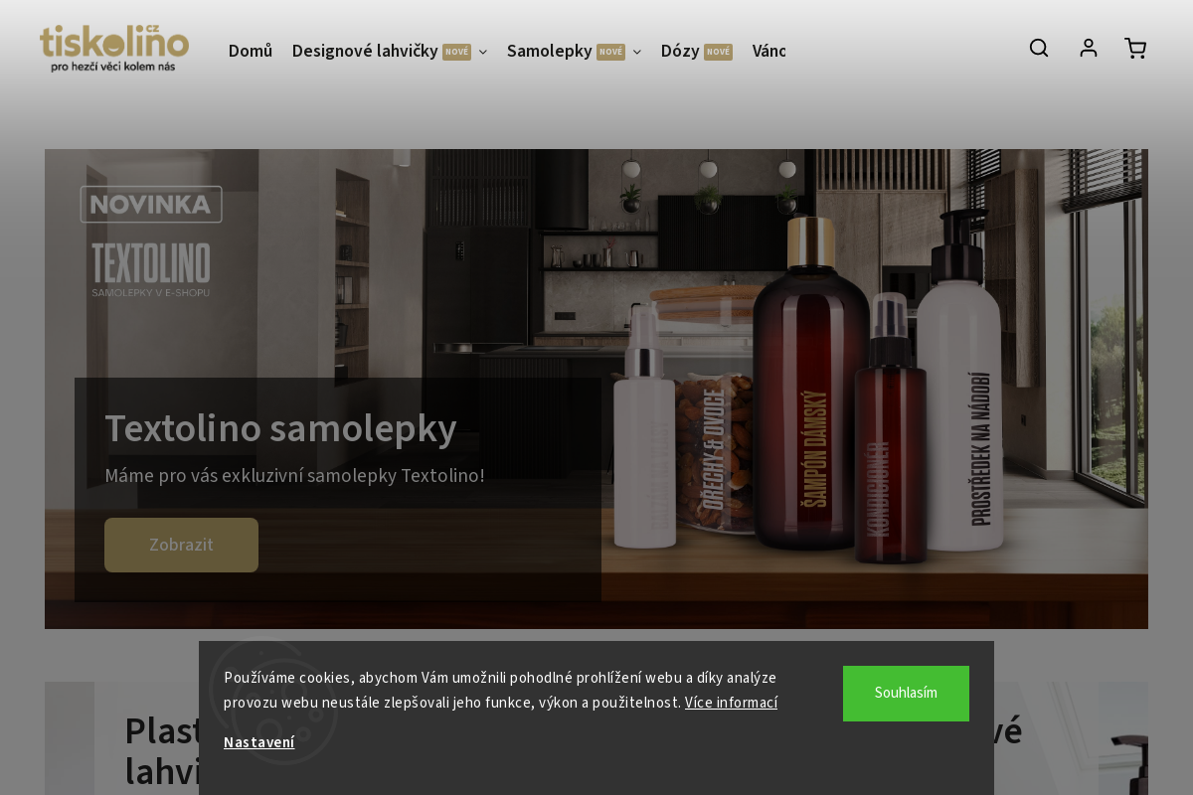
Task: Click the Tiskolino logo
Action: coord(114,49)
